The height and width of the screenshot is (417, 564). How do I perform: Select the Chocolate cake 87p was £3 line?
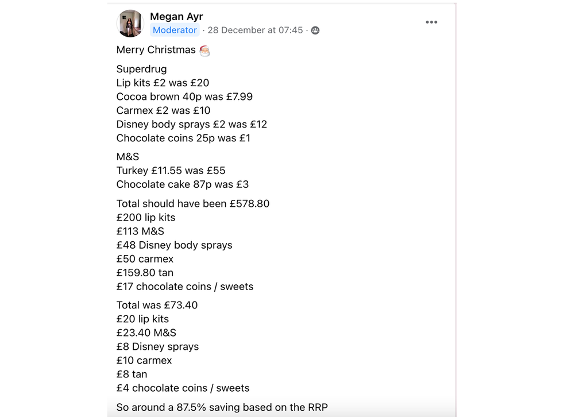pos(183,184)
